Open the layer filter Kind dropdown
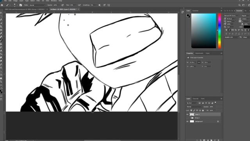This screenshot has height=141, width=250. coord(192,103)
